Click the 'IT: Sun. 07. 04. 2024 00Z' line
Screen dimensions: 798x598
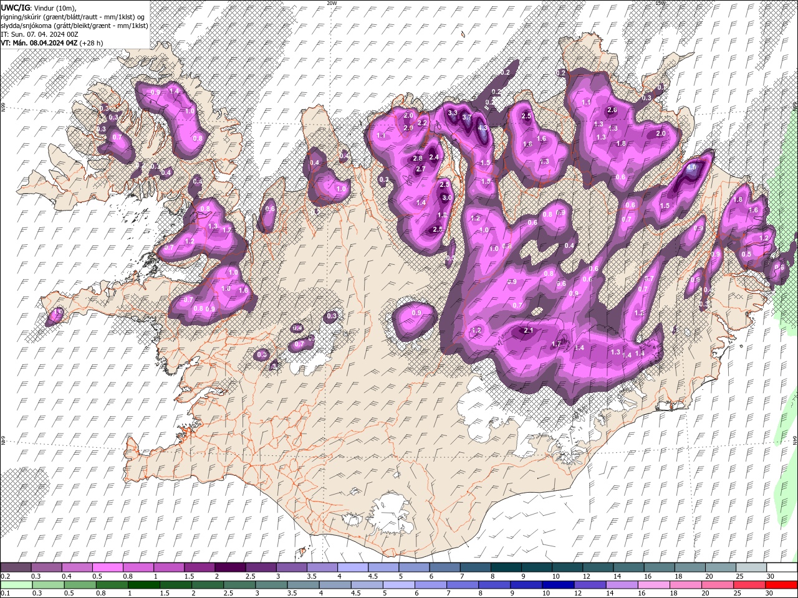point(39,34)
